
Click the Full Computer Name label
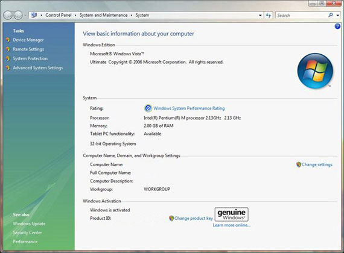[110, 173]
